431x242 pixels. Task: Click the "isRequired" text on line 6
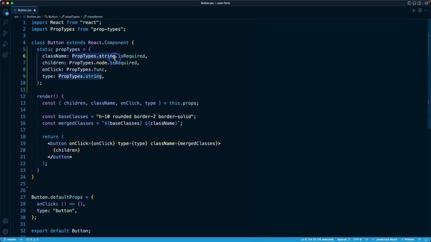pos(131,56)
